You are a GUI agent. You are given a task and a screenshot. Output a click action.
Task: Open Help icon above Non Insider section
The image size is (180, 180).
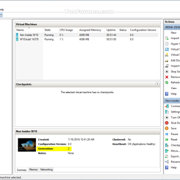167,94
